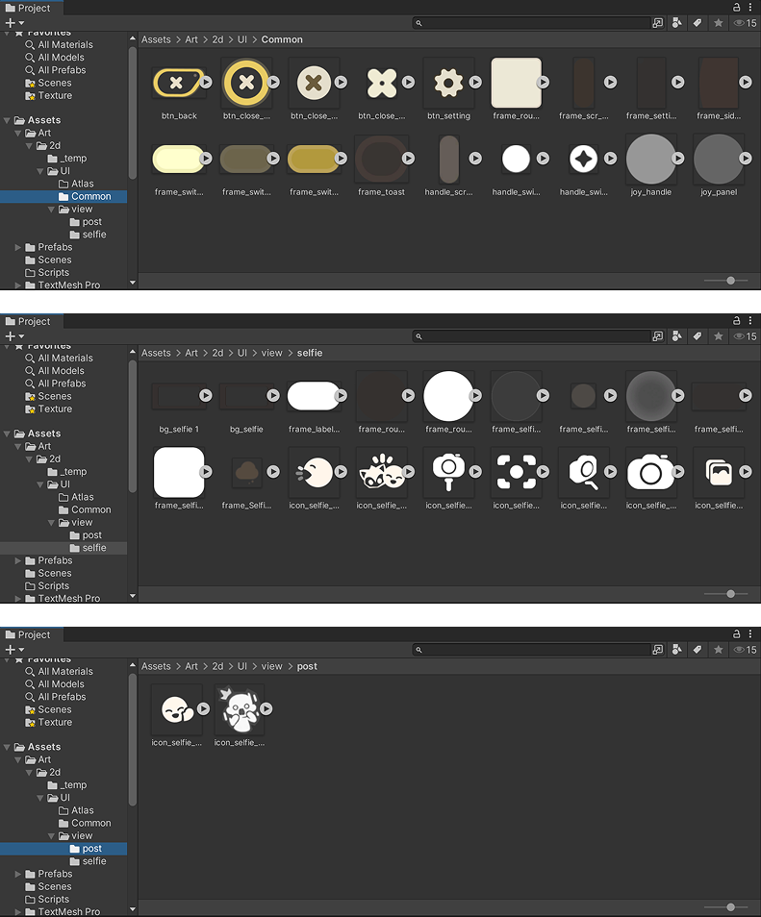Image resolution: width=761 pixels, height=917 pixels.
Task: Select the koala icon in post folder
Action: click(x=240, y=709)
